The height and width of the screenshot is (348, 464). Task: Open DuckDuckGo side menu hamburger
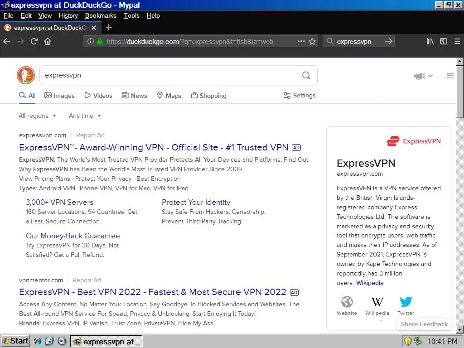click(450, 76)
